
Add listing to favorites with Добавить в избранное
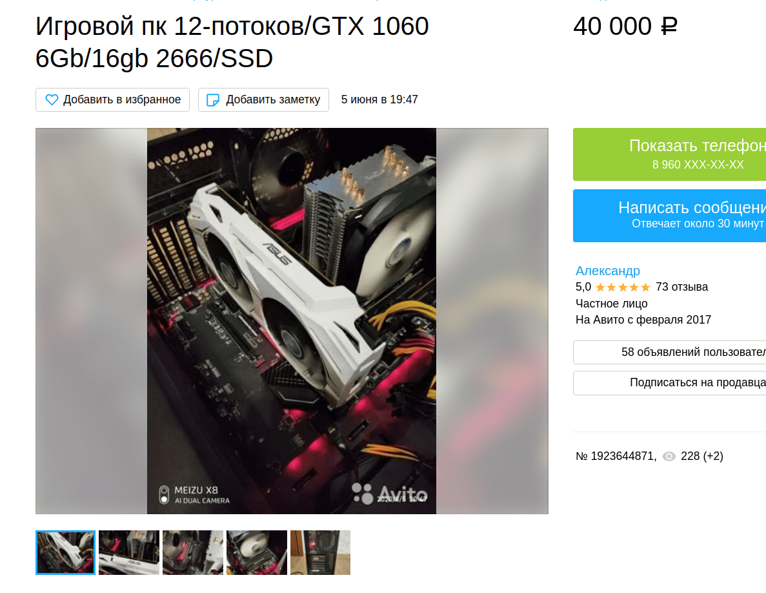(112, 99)
